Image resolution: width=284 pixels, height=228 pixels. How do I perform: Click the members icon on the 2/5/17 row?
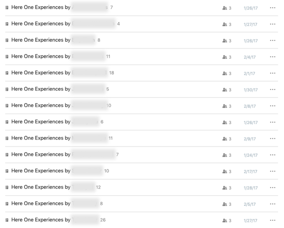[225, 204]
